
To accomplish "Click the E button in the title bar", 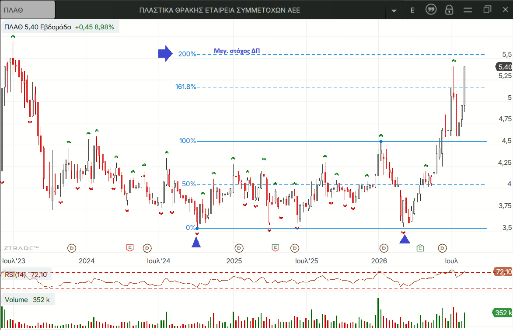I will click(x=412, y=10).
